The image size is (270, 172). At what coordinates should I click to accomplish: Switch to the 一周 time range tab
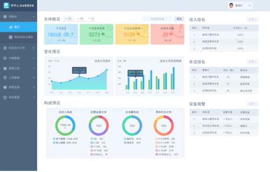(x=80, y=18)
